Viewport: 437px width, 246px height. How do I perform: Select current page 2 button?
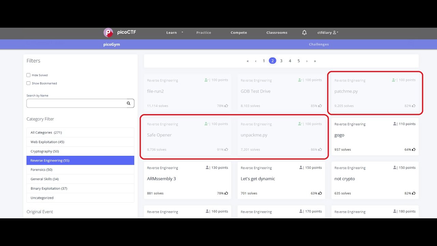[272, 61]
